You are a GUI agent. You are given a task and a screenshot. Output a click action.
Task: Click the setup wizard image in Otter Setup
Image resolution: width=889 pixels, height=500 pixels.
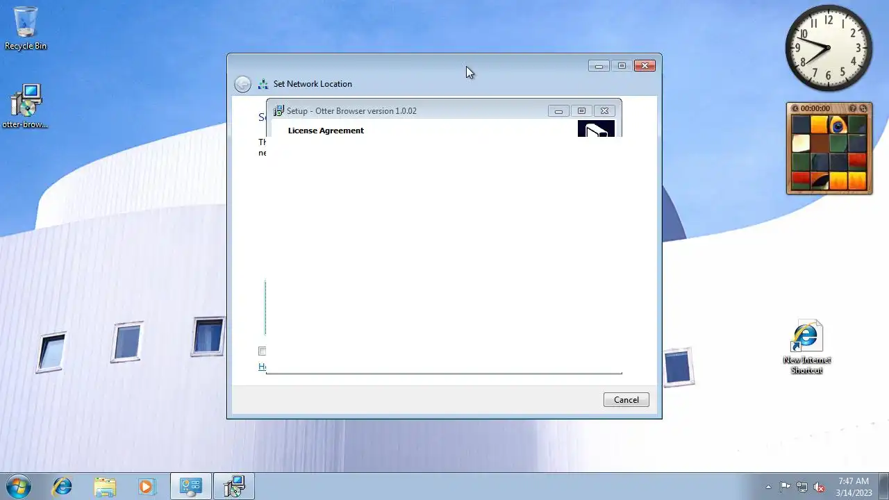[596, 128]
